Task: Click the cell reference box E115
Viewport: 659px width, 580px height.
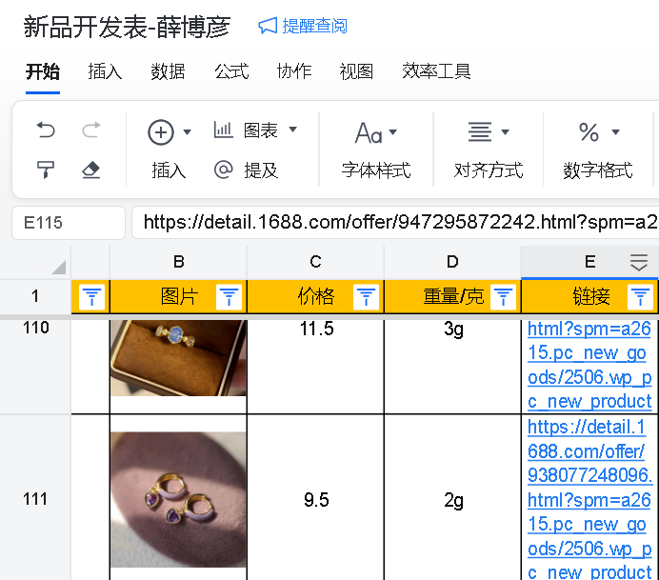Action: 68,223
